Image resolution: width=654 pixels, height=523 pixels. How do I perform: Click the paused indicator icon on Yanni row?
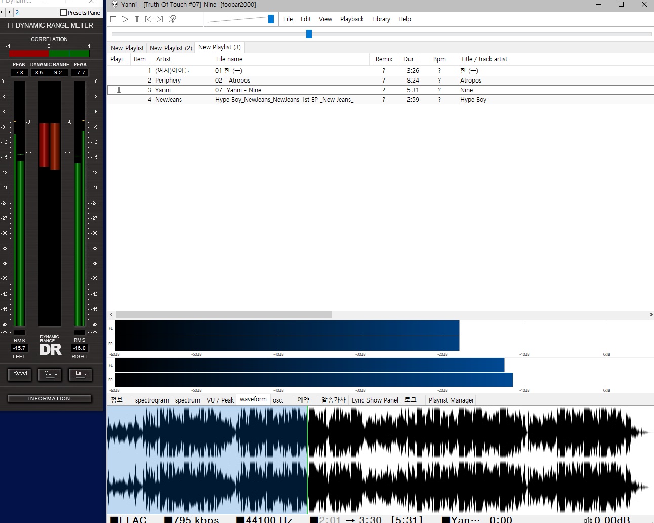pos(119,90)
